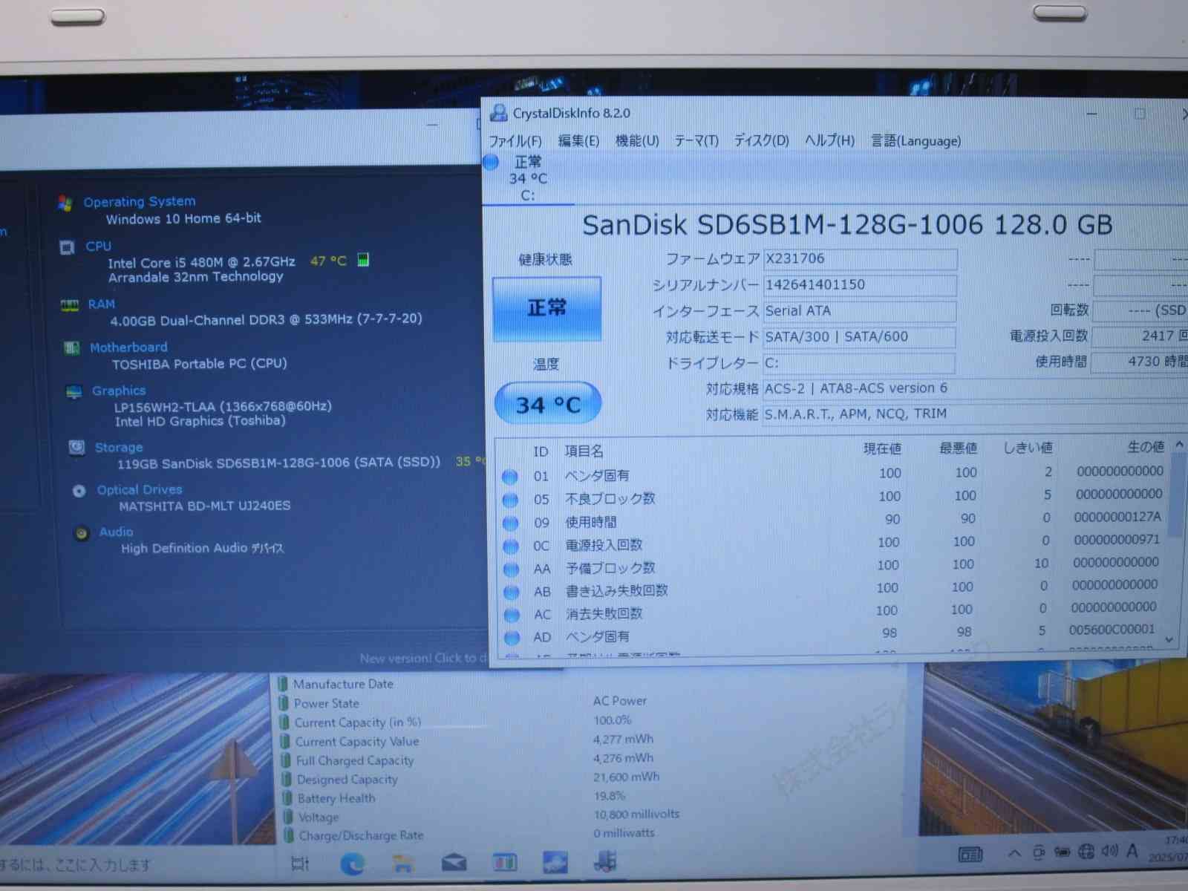Click the RAM module icon in Speccy
This screenshot has height=891, width=1188.
pyautogui.click(x=70, y=305)
